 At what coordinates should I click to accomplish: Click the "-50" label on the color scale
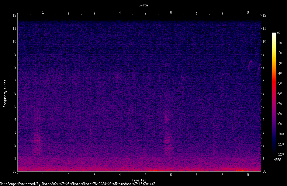point(279,83)
